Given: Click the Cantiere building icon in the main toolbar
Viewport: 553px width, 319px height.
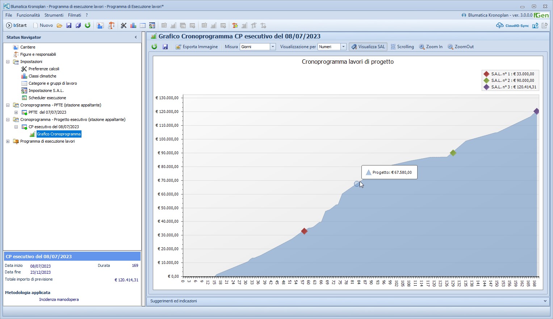Looking at the screenshot, I should [100, 25].
